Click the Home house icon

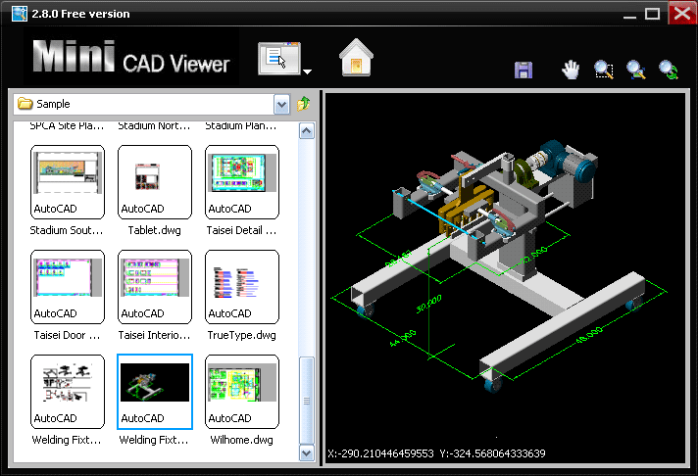(356, 58)
